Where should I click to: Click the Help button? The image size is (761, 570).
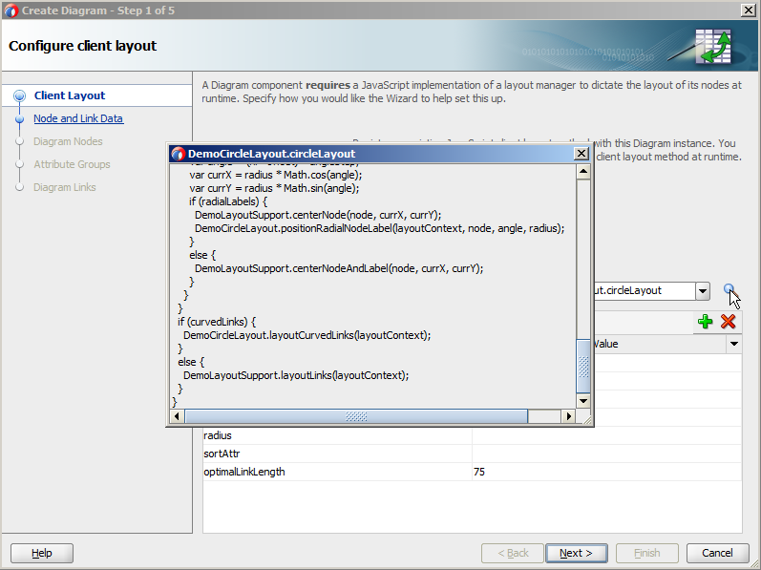[42, 553]
